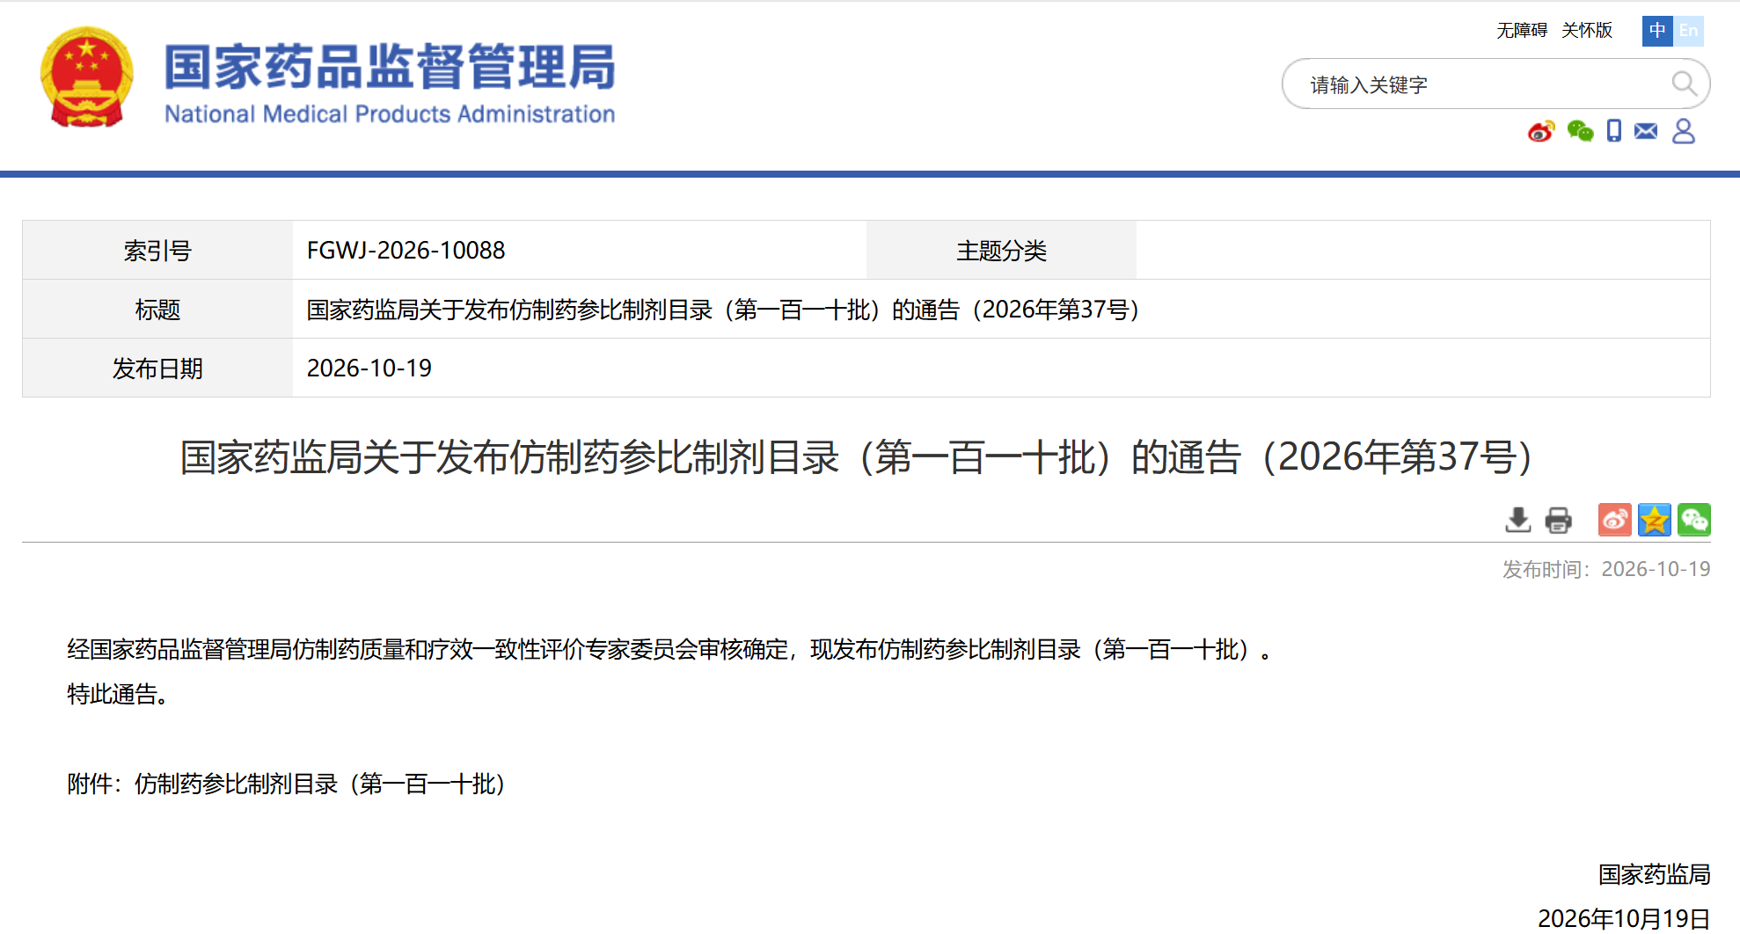The image size is (1740, 934).
Task: Switch language to 中
Action: pos(1657,31)
